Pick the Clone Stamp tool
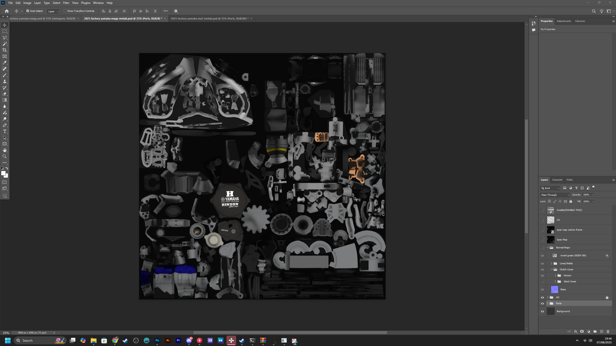Viewport: 616px width, 346px height. 5,81
